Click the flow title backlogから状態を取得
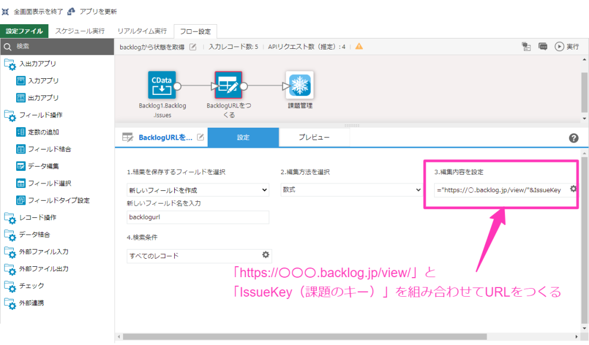This screenshot has height=345, width=589. (x=152, y=47)
